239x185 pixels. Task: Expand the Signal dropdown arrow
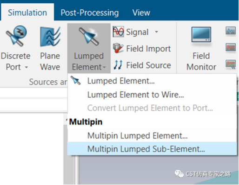click(157, 32)
